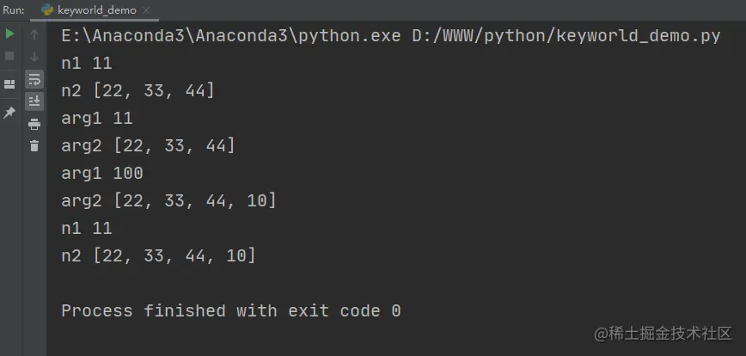
Task: Go up the stack trace arrow
Action: [x=34, y=34]
